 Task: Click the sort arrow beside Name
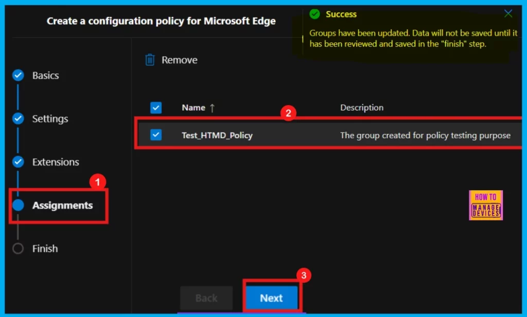click(212, 108)
